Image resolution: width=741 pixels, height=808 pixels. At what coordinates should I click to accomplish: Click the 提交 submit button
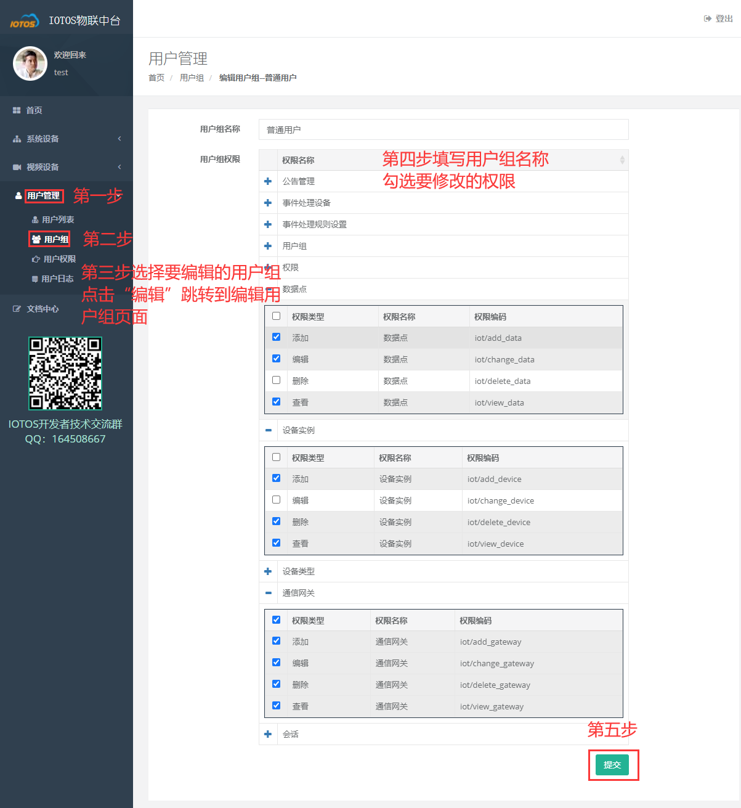613,764
